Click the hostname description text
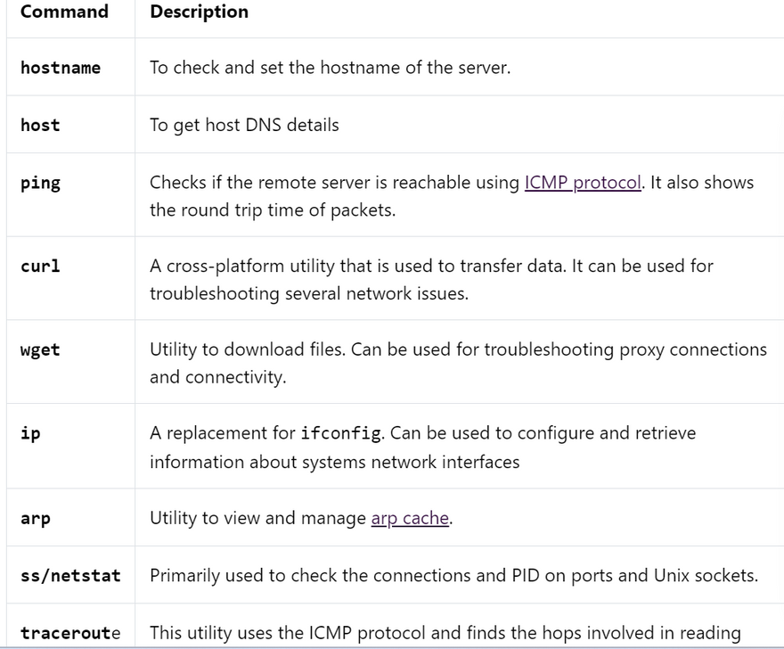784x649 pixels. (330, 68)
